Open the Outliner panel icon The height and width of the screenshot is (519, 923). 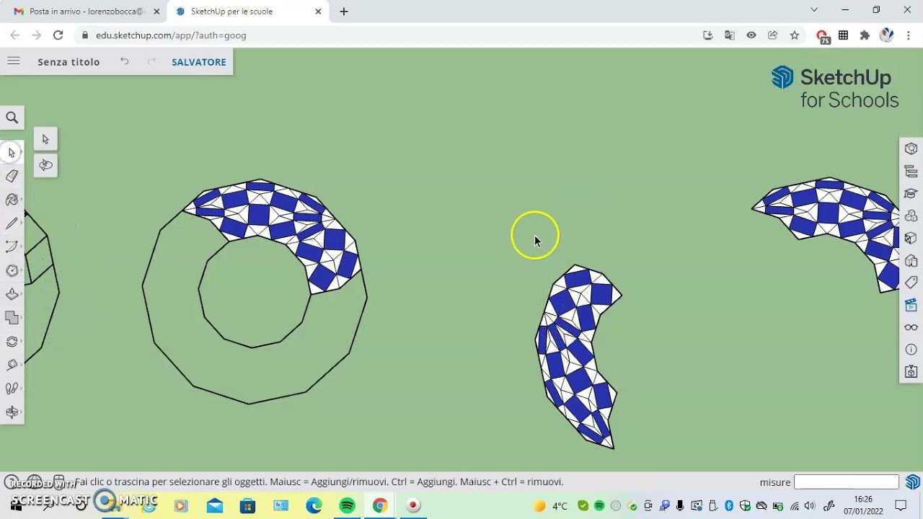911,172
